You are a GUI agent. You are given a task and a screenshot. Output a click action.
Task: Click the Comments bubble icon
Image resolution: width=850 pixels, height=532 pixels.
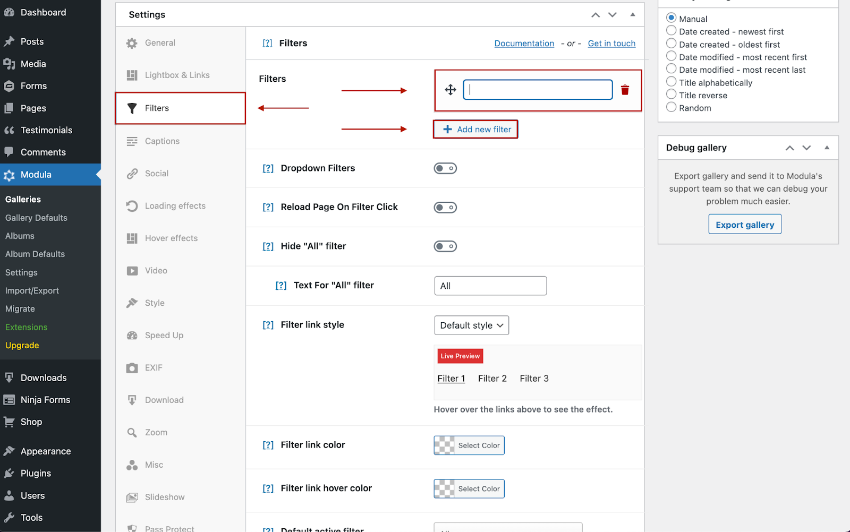(x=9, y=152)
